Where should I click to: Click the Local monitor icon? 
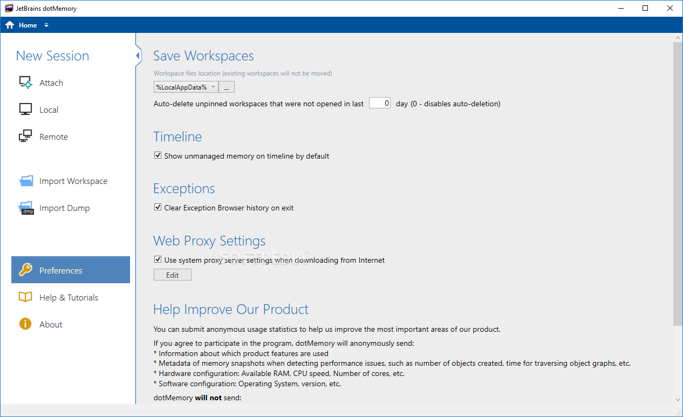(25, 110)
